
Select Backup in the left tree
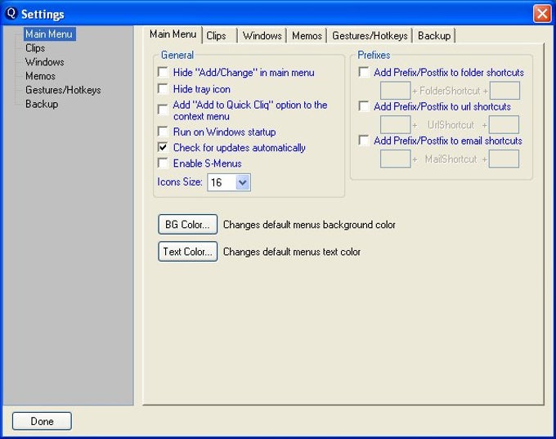[x=42, y=104]
